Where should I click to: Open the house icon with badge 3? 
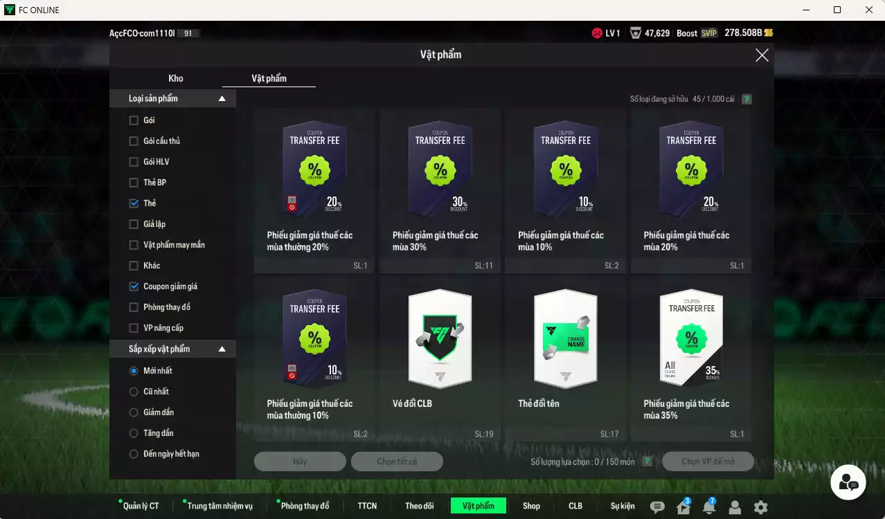683,507
